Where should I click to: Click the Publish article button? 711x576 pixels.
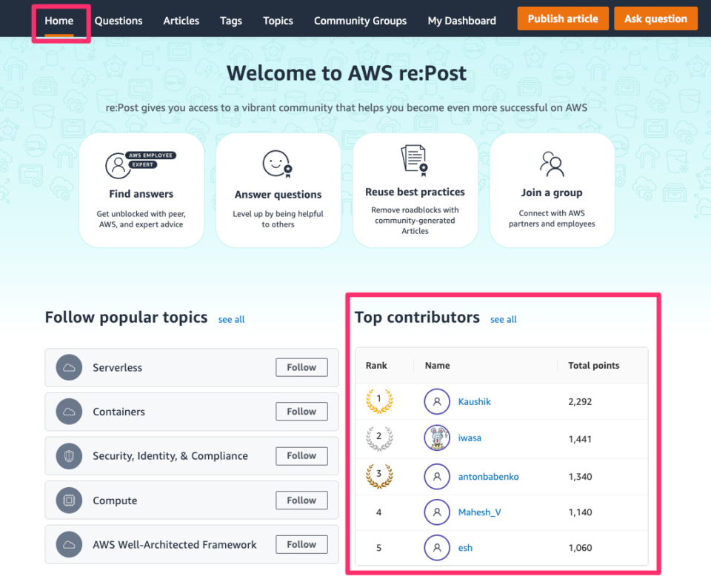[563, 18]
